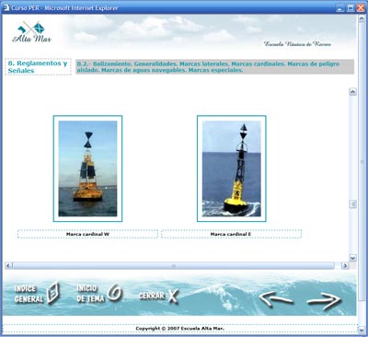
Task: Open the Indice General navigation button
Action: [37, 294]
